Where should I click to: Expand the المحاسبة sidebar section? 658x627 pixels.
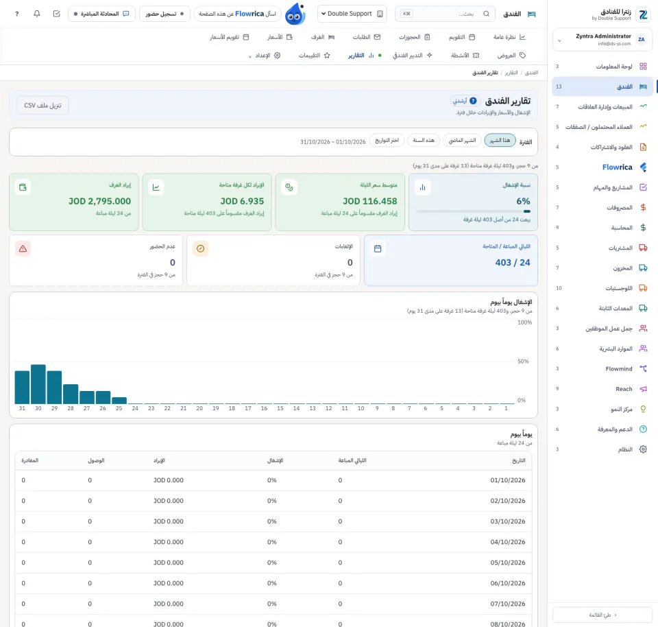[x=602, y=228]
